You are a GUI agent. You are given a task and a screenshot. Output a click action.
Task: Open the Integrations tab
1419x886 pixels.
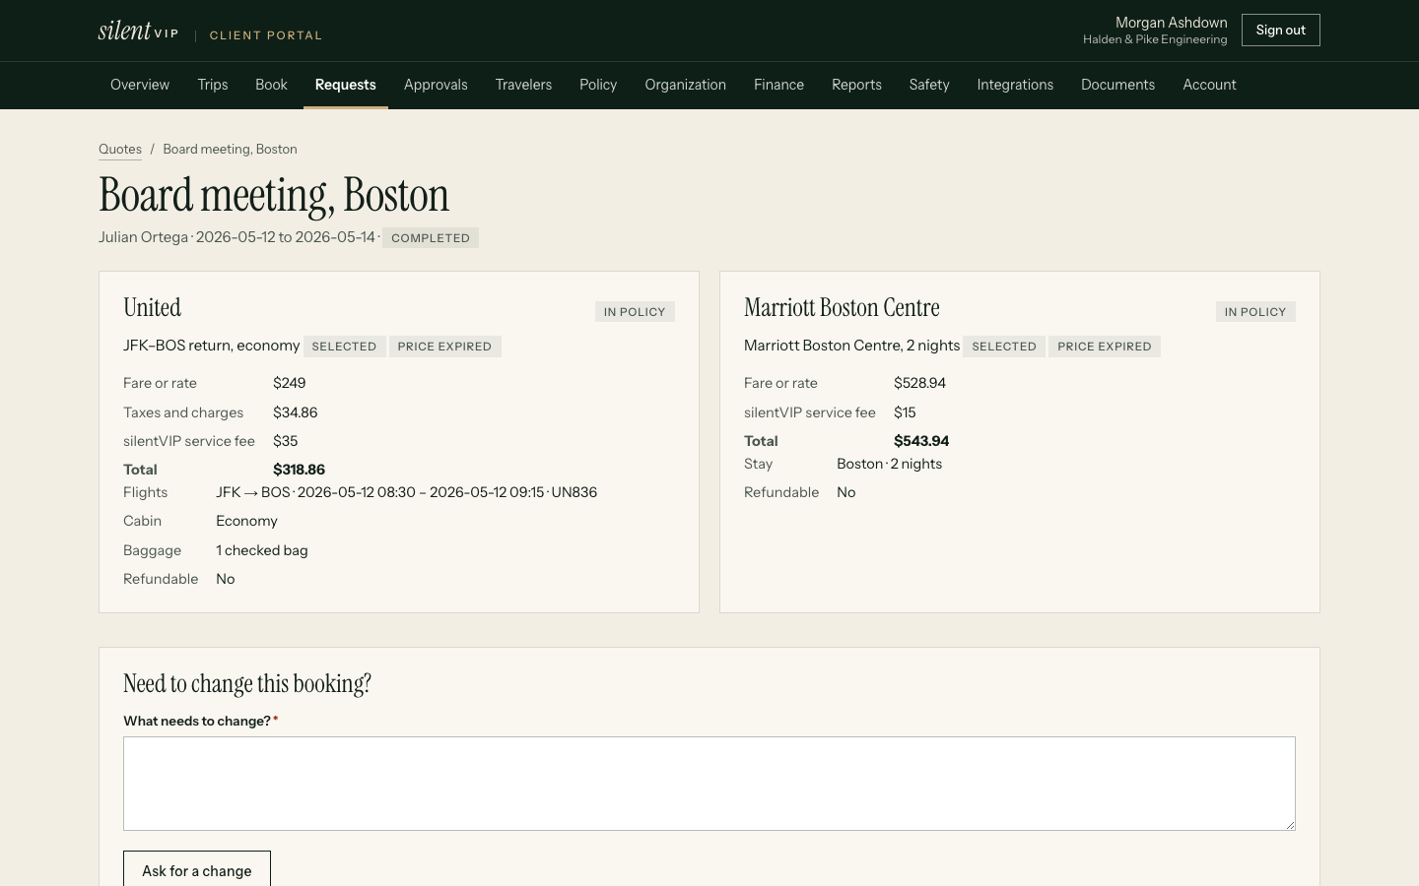1015,85
